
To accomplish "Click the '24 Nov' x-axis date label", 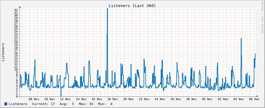I will click(x=160, y=99).
